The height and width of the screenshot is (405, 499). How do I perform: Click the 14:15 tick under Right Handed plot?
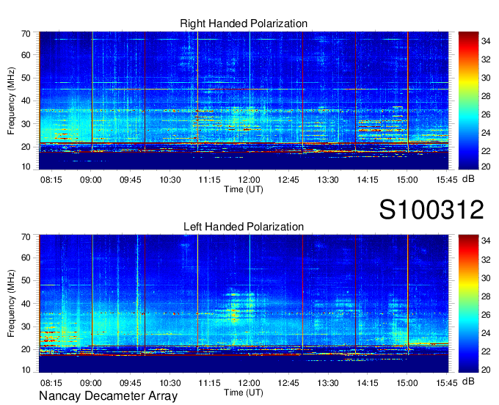coord(368,180)
